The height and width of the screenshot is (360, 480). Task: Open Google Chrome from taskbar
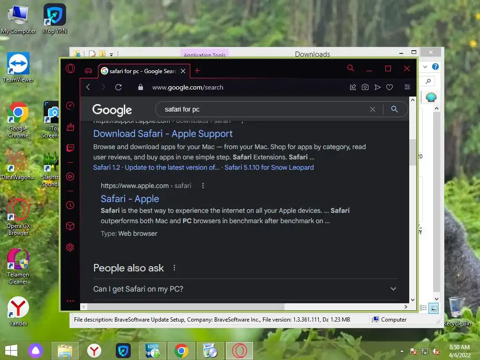(181, 351)
